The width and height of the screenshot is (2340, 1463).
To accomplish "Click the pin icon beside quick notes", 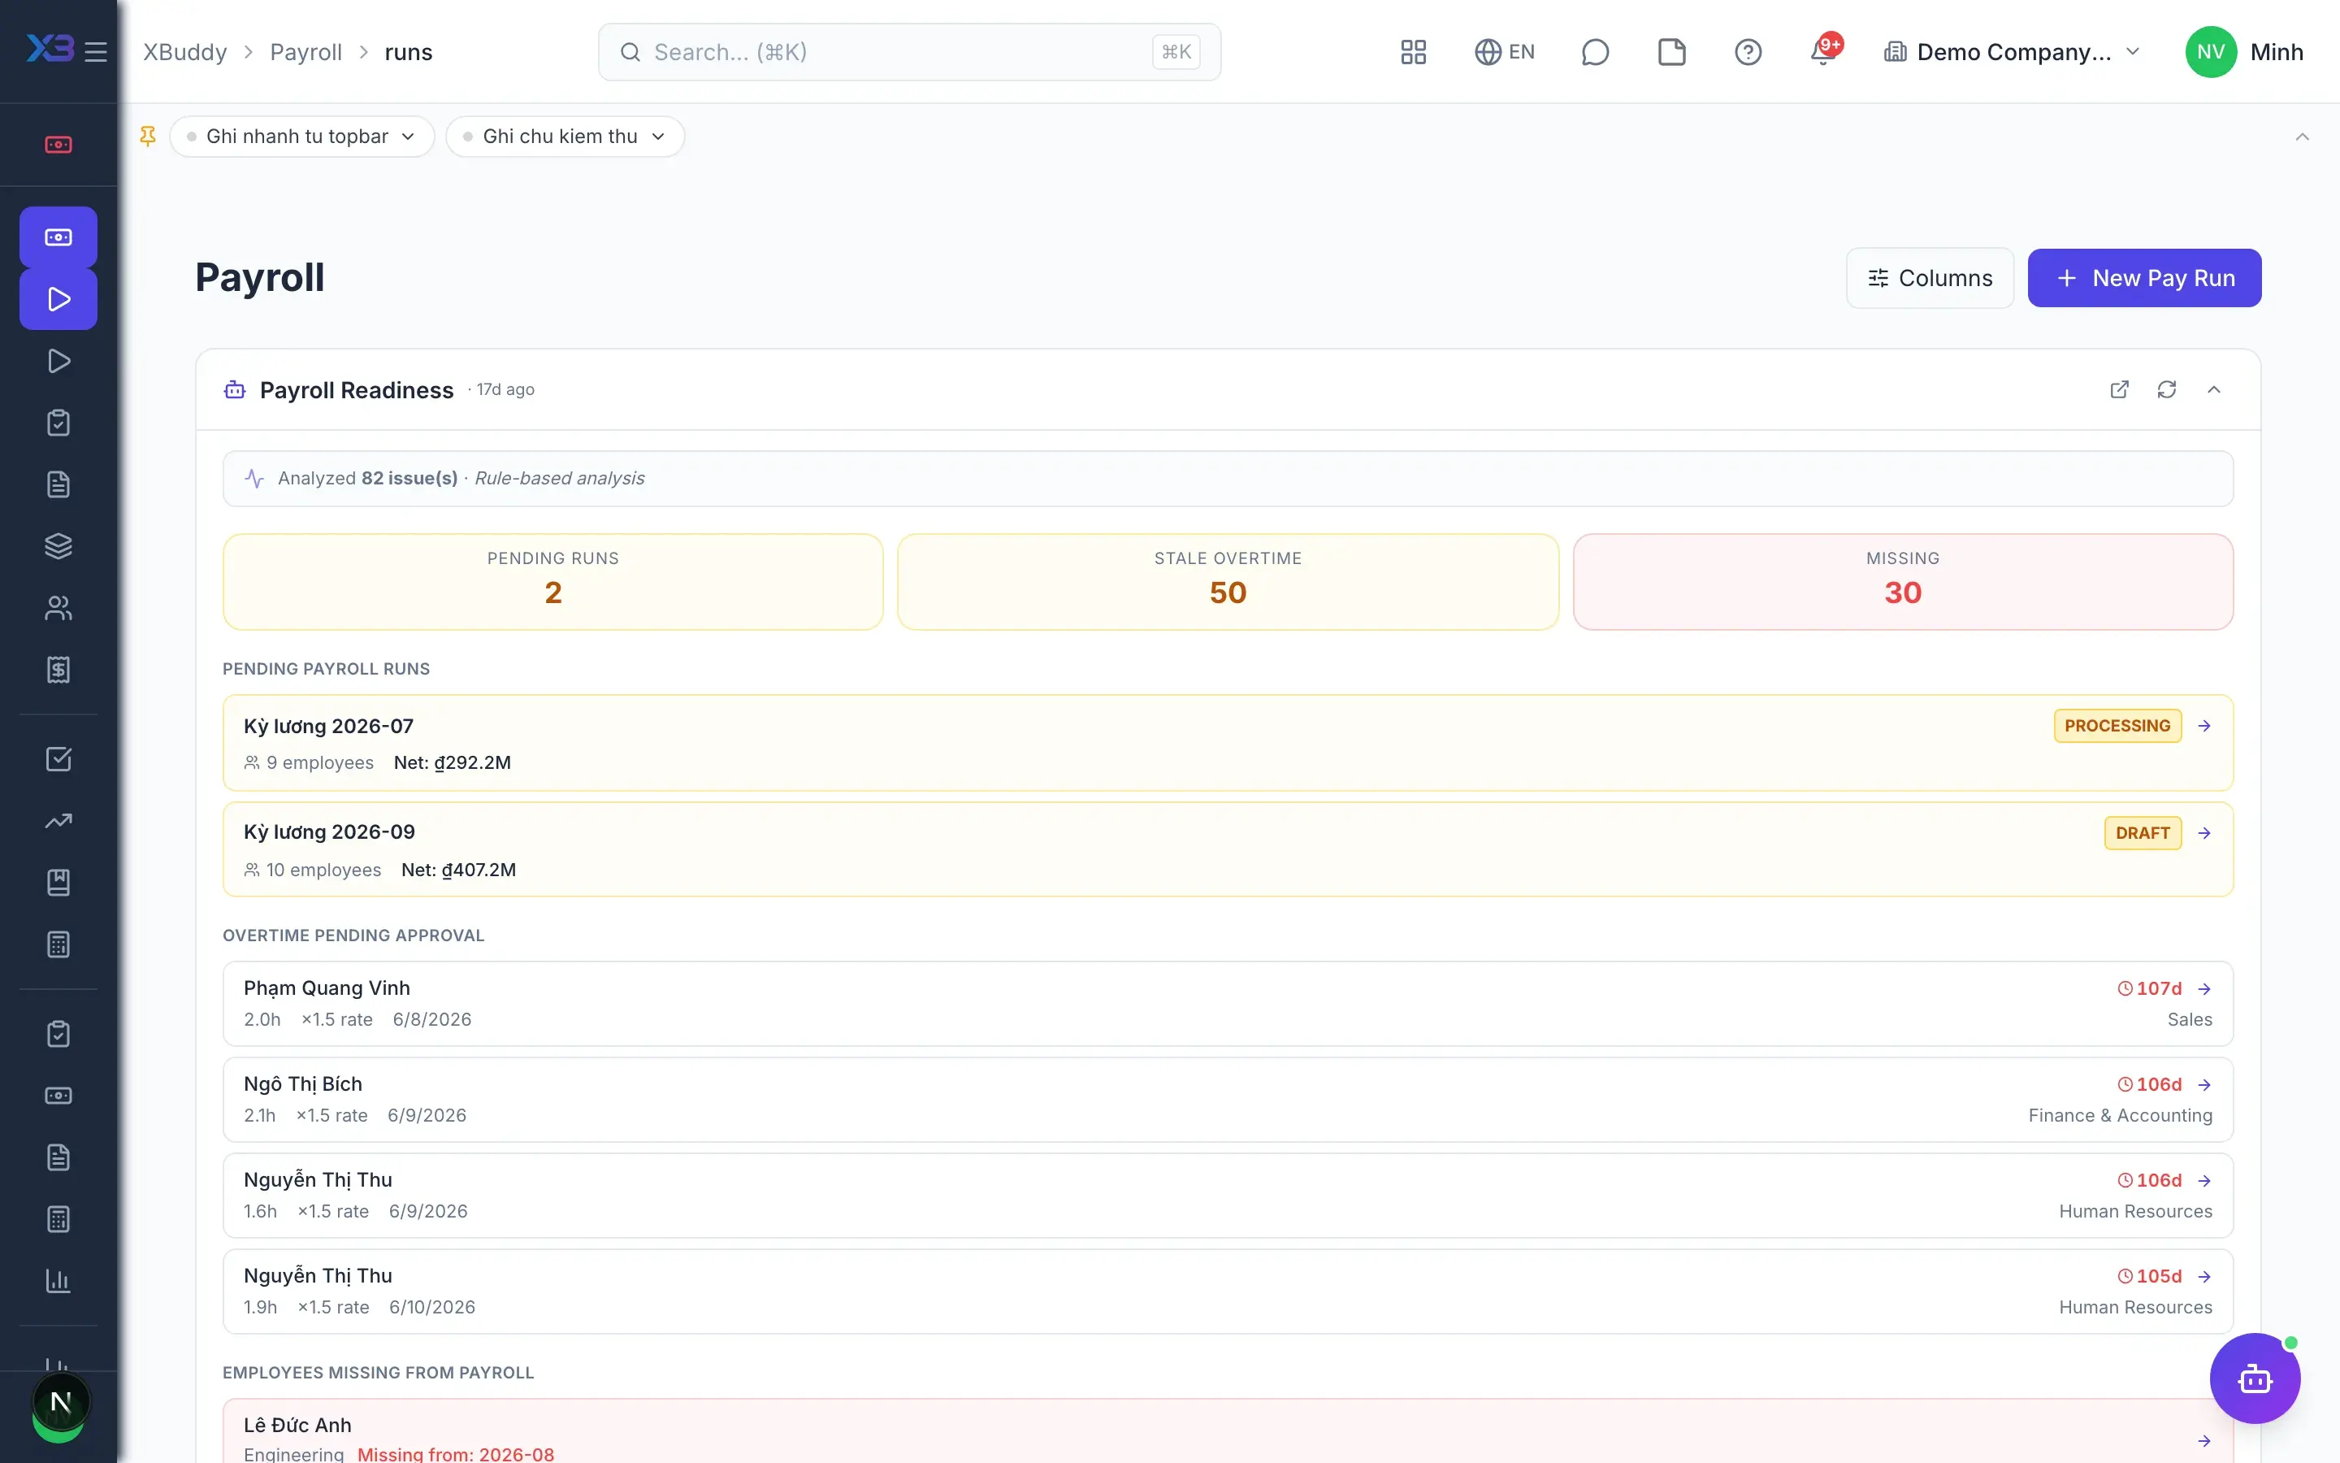I will point(148,137).
